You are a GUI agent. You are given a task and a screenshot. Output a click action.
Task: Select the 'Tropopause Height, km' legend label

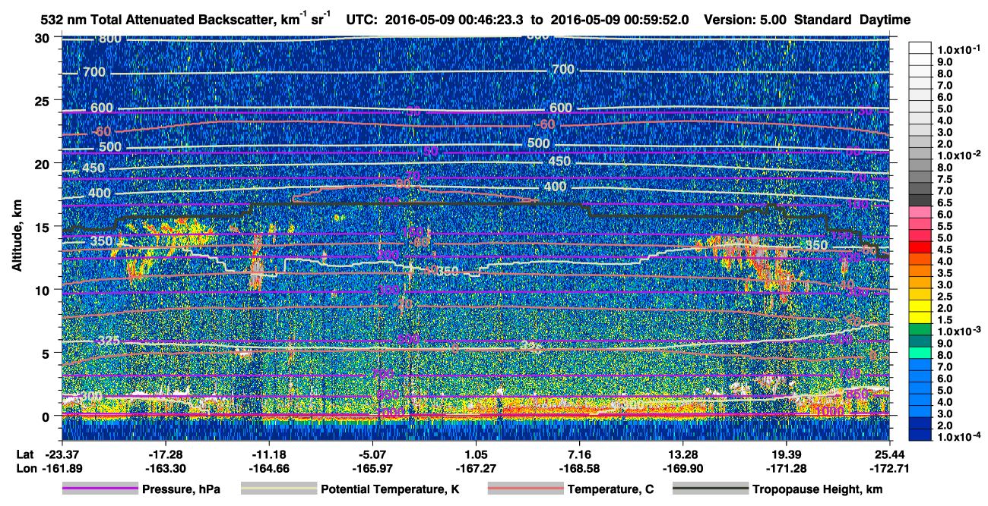click(817, 489)
